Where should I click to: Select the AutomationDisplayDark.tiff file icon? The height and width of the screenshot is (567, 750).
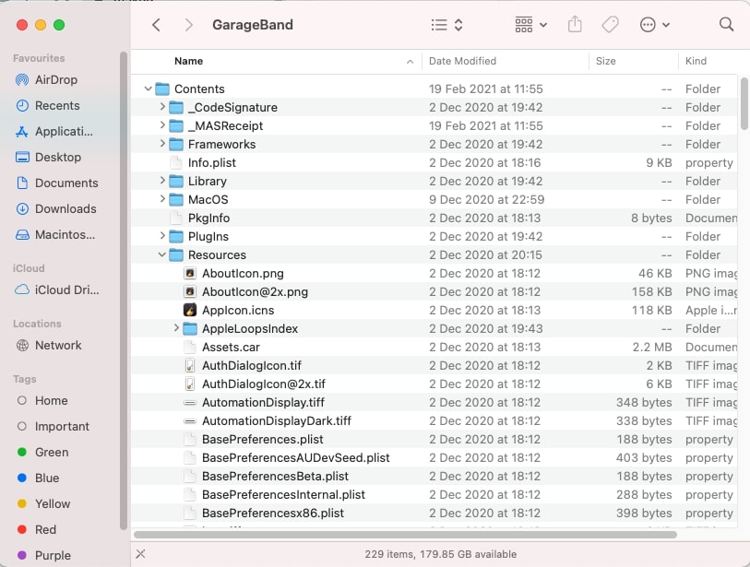pyautogui.click(x=190, y=421)
